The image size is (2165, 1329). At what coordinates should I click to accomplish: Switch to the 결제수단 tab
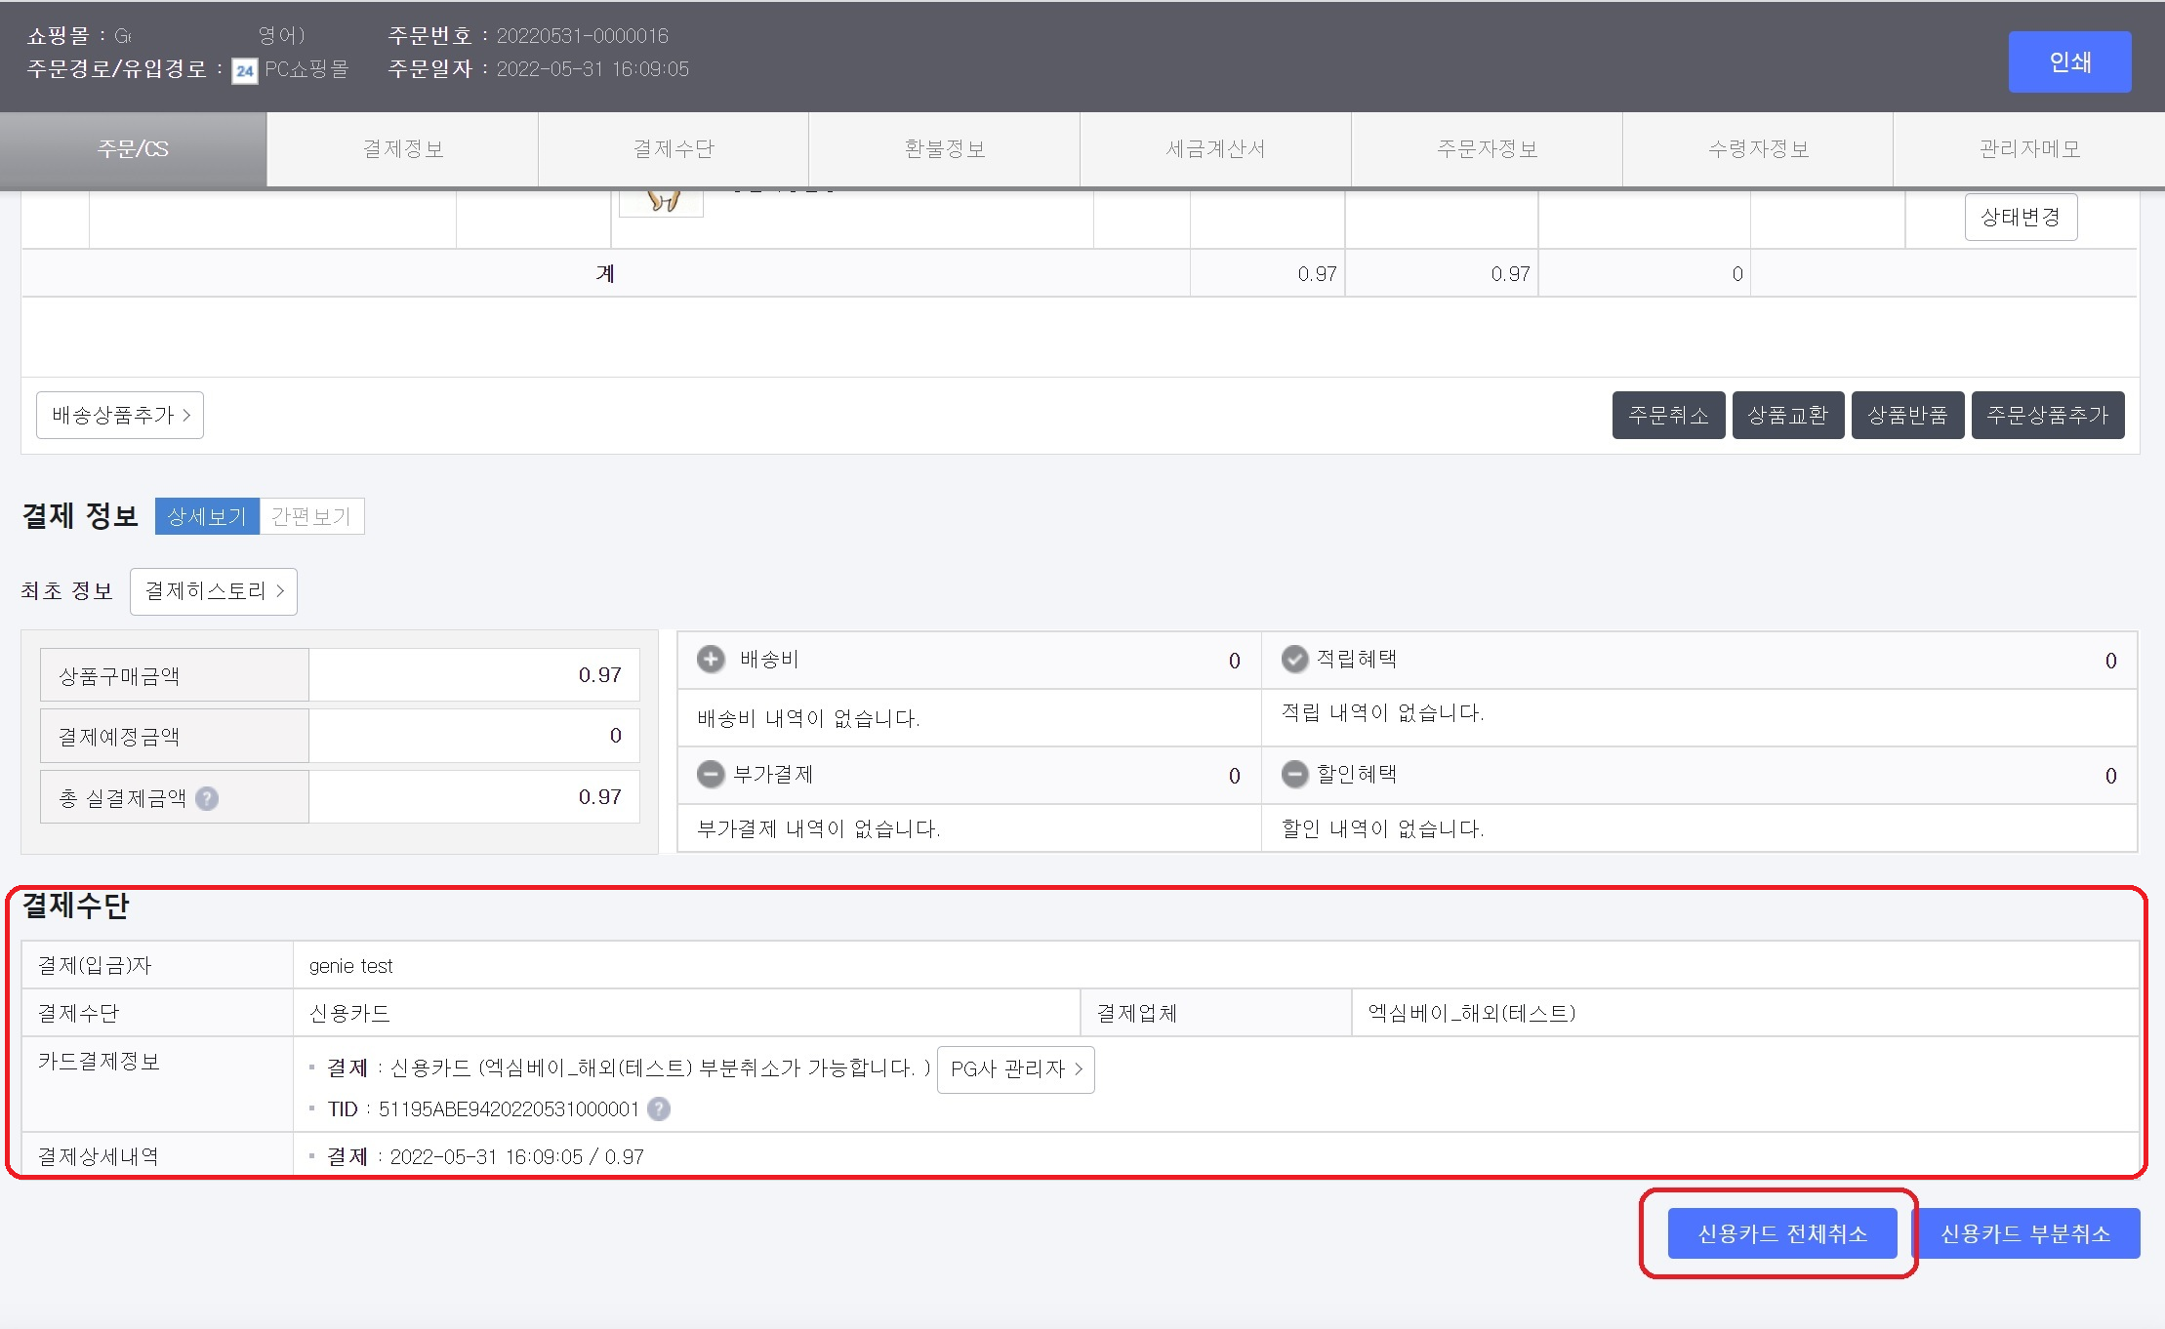click(674, 149)
